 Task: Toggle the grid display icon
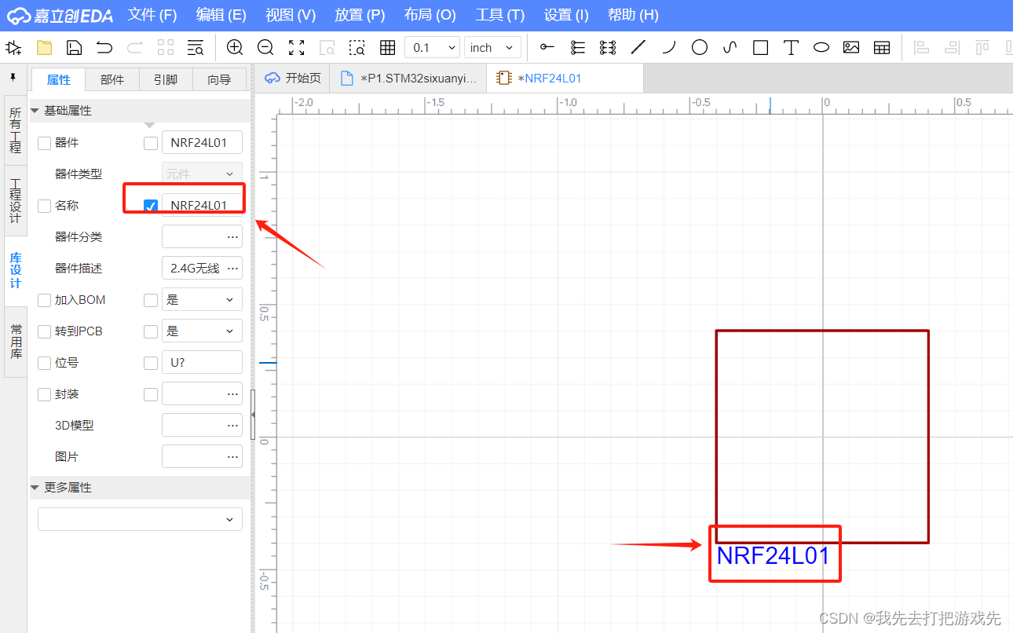[387, 48]
